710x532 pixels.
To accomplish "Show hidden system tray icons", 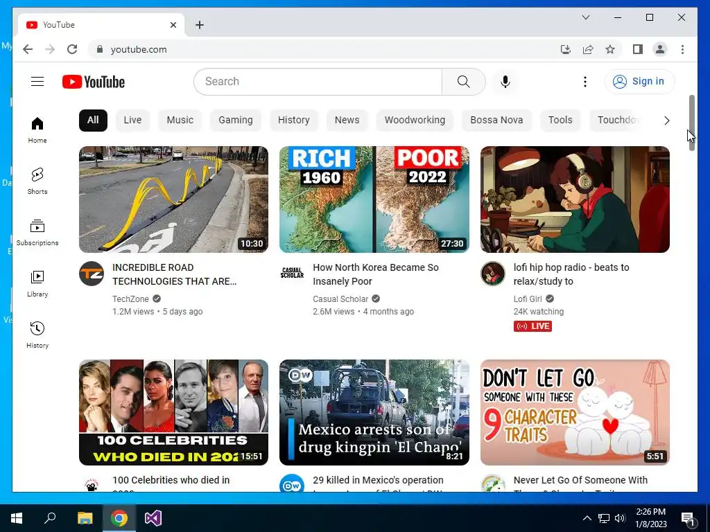I will pos(587,518).
